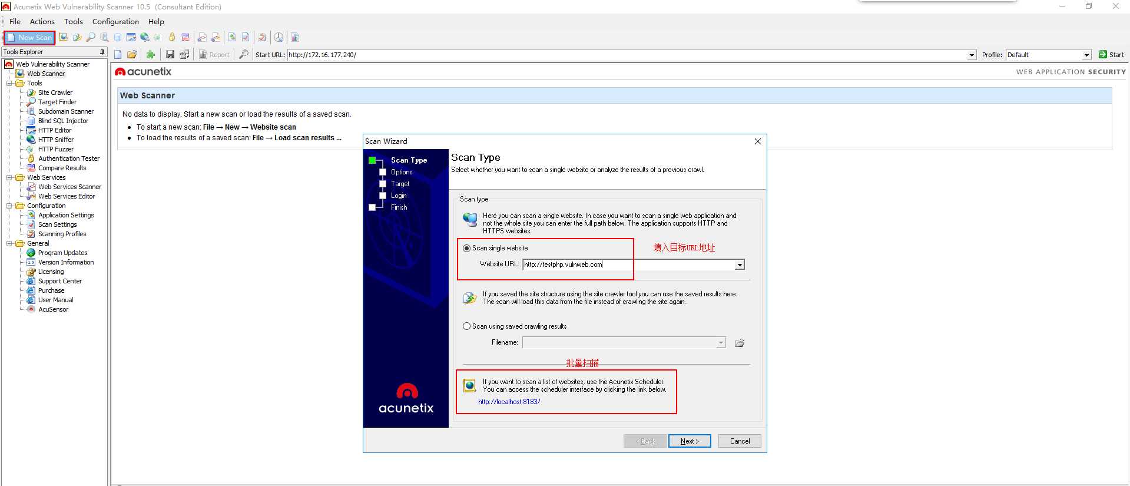The height and width of the screenshot is (486, 1130).
Task: Open the http://localhost:8183/ scheduler link
Action: [509, 402]
